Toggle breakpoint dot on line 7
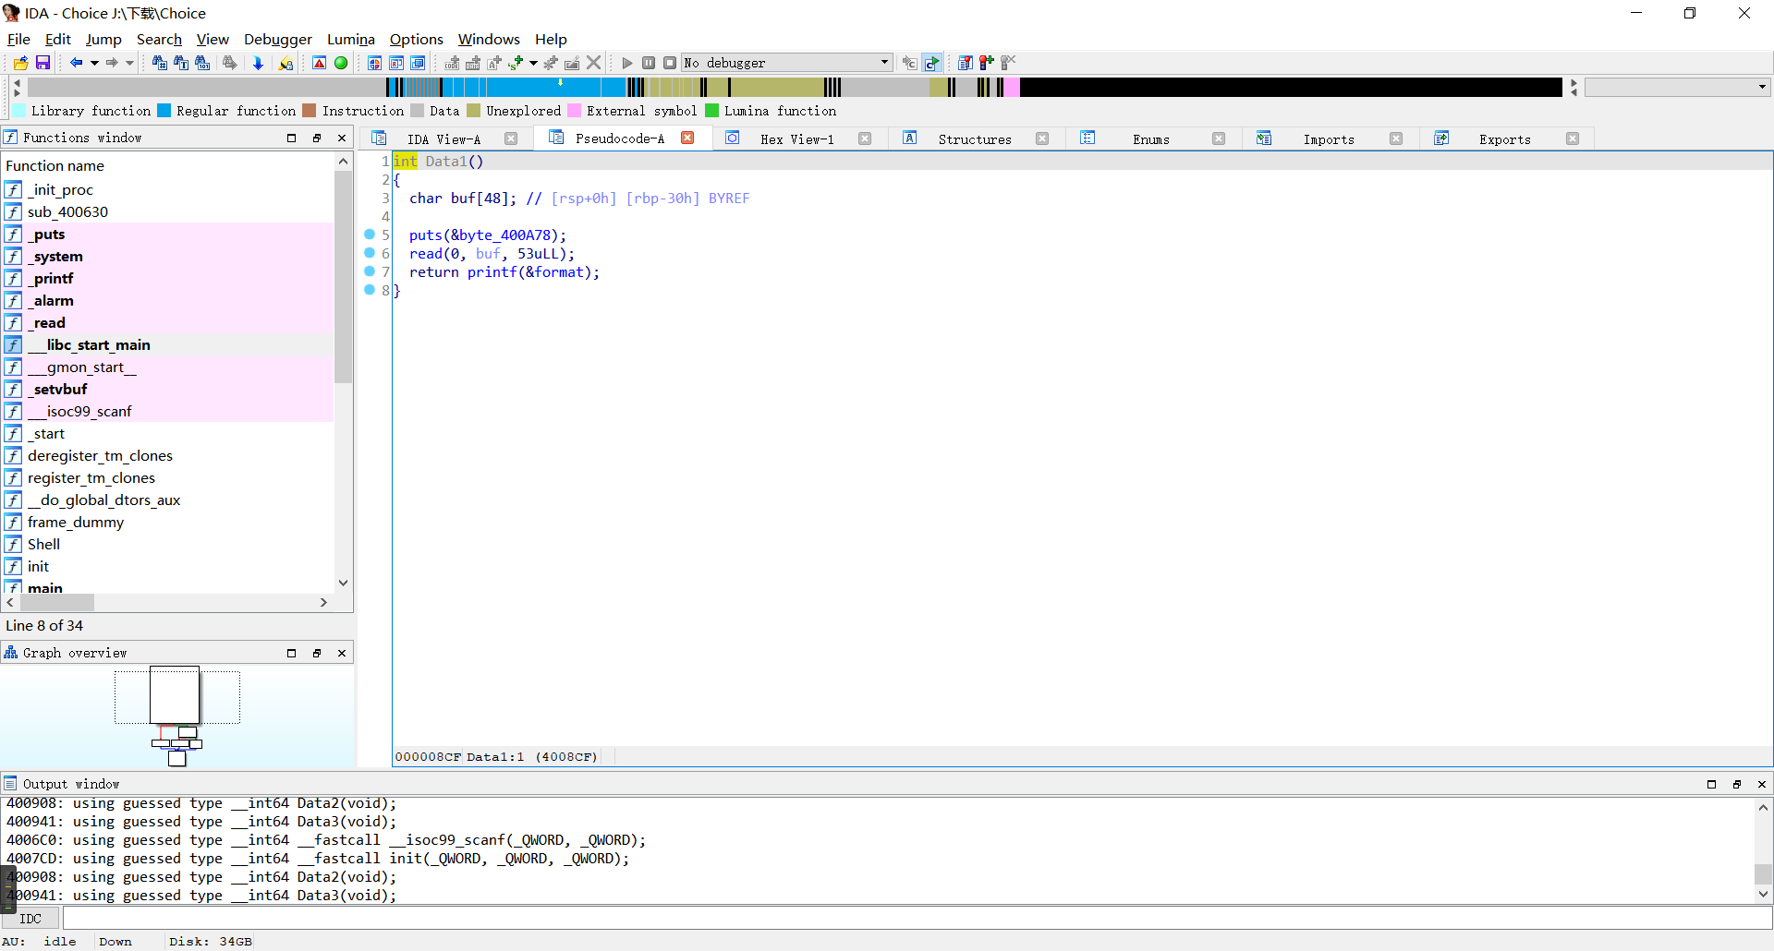Image resolution: width=1774 pixels, height=951 pixels. 370,271
